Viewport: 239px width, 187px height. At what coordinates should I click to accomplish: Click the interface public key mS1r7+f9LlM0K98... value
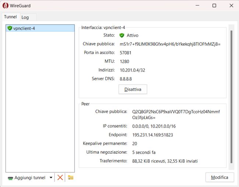tap(170, 44)
